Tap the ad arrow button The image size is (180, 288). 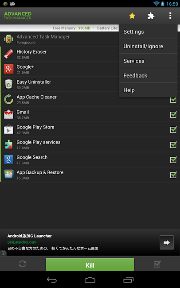(x=167, y=242)
